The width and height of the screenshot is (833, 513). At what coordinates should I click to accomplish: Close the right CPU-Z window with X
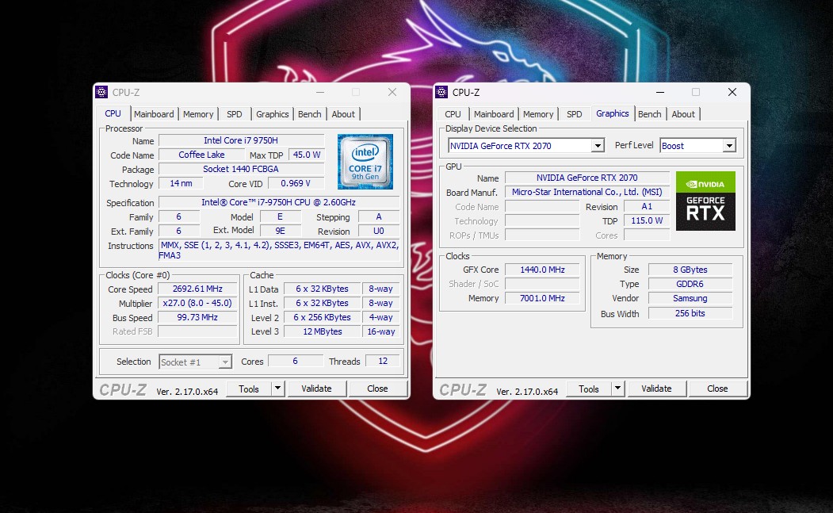pos(732,92)
